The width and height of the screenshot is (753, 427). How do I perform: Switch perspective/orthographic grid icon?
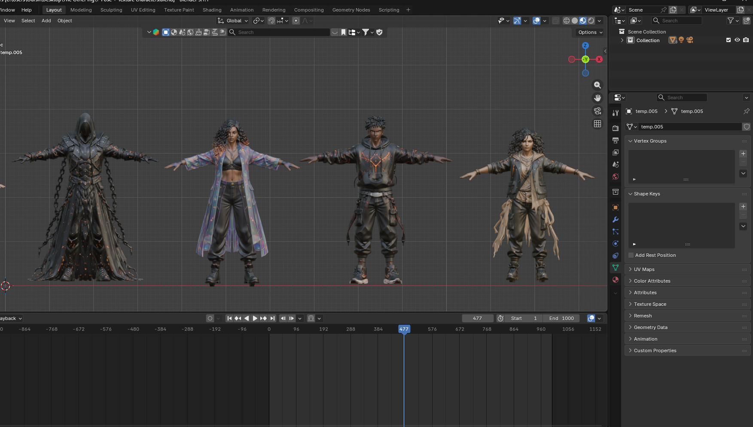pyautogui.click(x=598, y=124)
